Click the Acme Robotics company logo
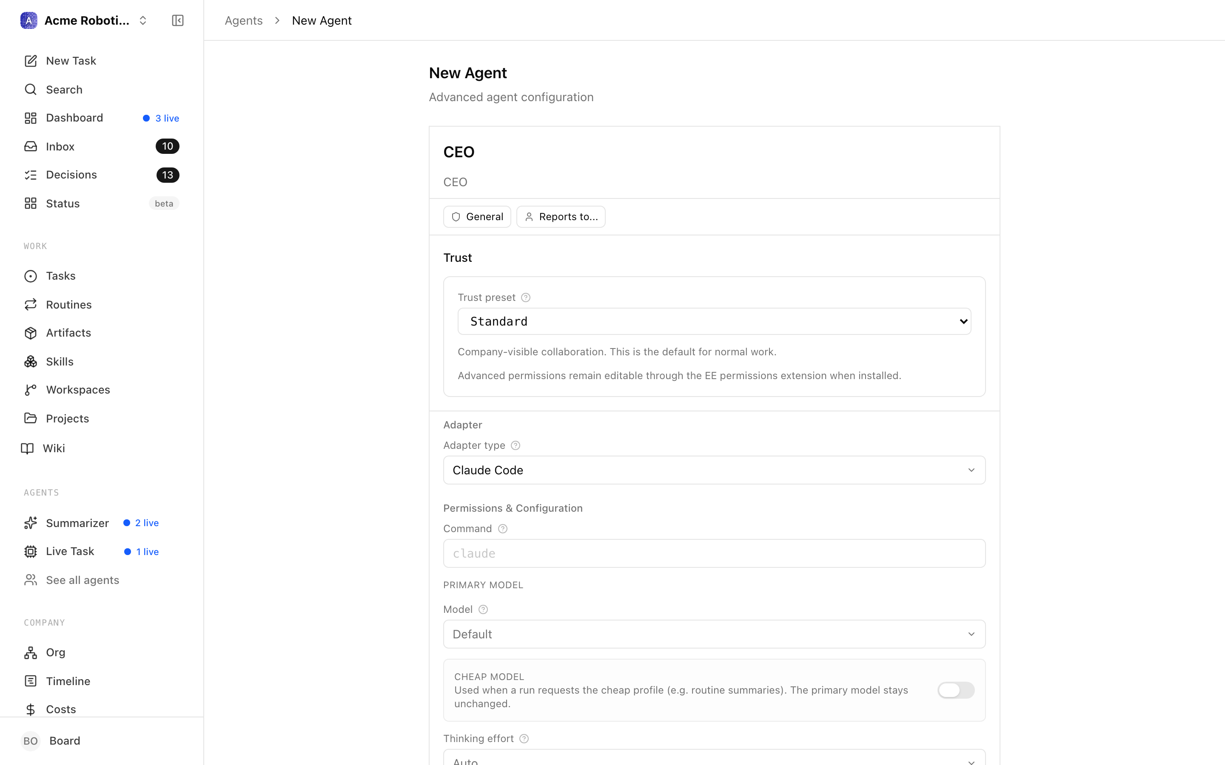This screenshot has height=765, width=1225. click(x=29, y=20)
